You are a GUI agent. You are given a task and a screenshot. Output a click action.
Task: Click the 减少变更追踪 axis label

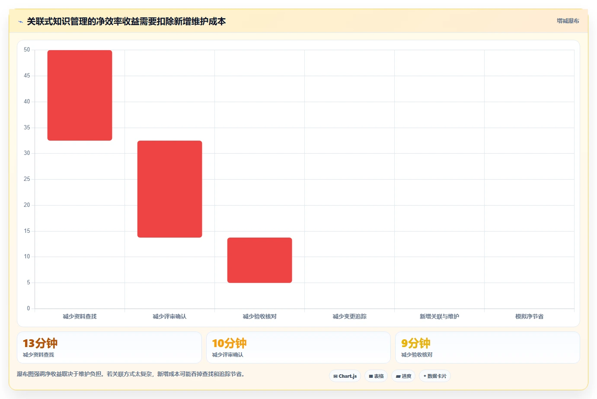349,316
